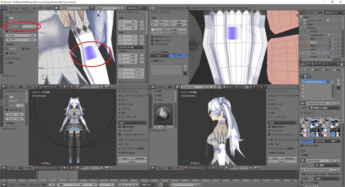Click the GLSL button in front view MMD Shading
This screenshot has height=187, width=345.
125,158
